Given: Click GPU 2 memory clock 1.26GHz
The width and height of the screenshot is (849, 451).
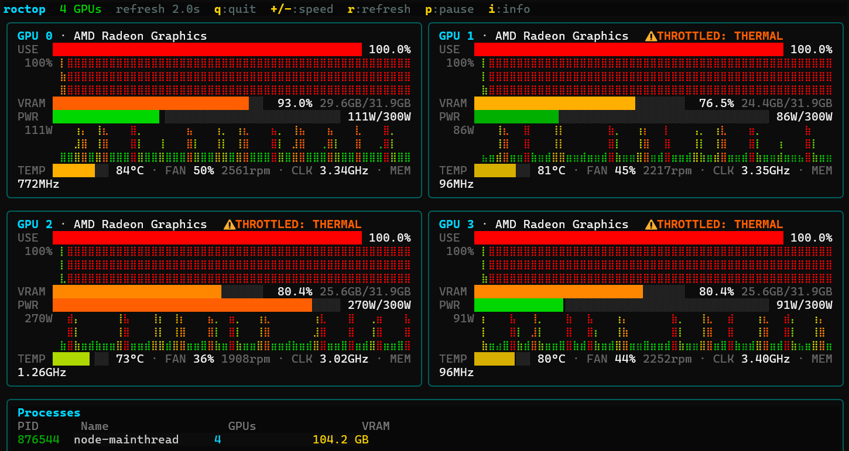Looking at the screenshot, I should pos(42,372).
